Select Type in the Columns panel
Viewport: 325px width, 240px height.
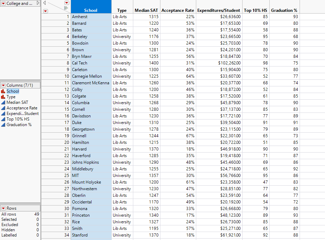(11, 97)
